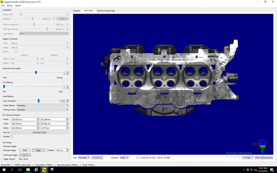Open the Geometry dropdown showing Points
The height and width of the screenshot is (173, 277).
[124, 158]
